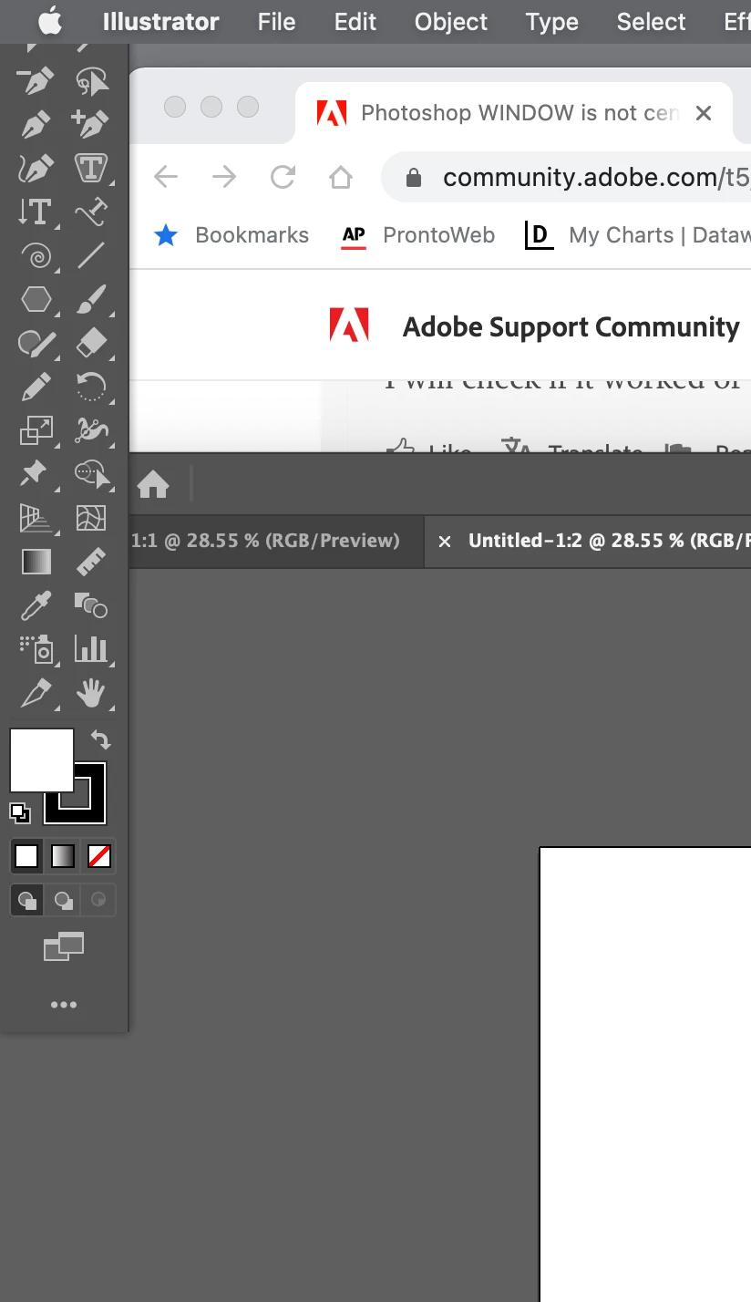Viewport: 751px width, 1302px height.
Task: Click the browser Forward arrow
Action: tap(224, 177)
